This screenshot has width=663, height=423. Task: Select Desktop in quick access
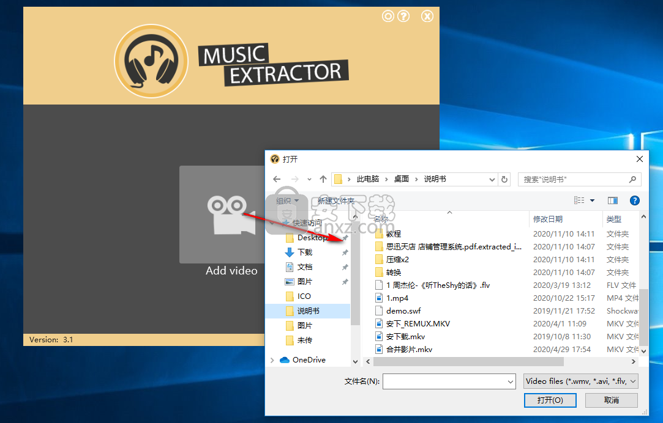coord(313,238)
